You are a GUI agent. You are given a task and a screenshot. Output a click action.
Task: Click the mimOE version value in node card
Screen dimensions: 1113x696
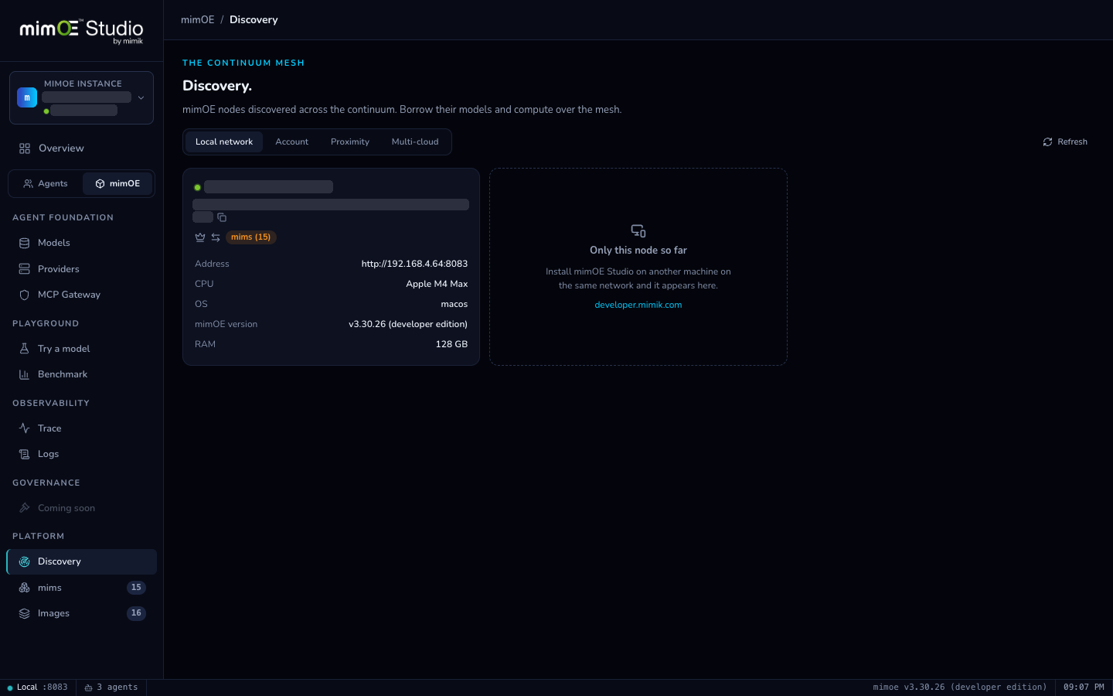(408, 324)
